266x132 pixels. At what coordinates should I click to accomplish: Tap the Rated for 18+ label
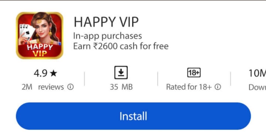pos(189,87)
